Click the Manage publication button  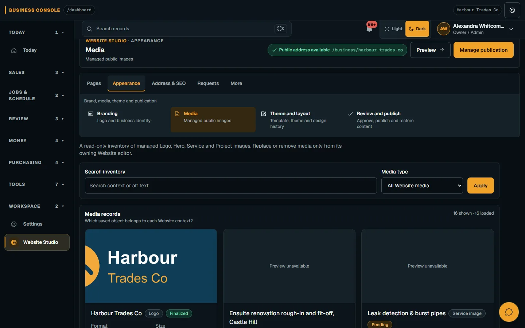(x=483, y=50)
